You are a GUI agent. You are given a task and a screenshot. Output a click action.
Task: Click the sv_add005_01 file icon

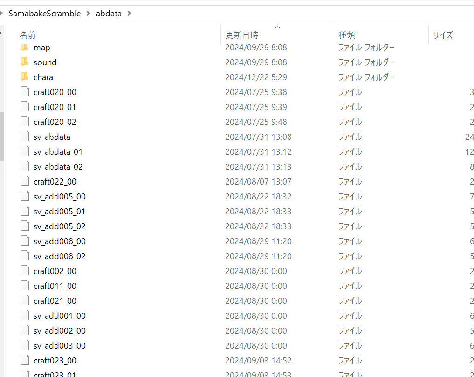click(x=25, y=211)
